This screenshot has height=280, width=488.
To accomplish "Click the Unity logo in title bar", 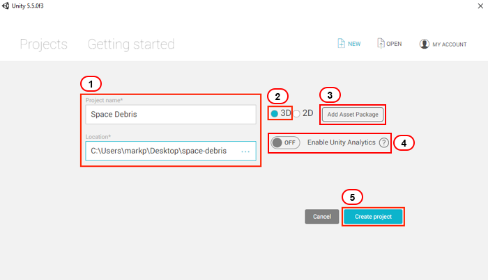I will [6, 6].
